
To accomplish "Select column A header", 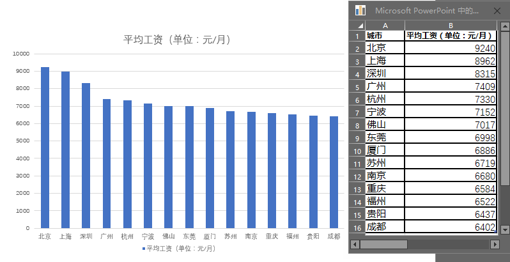I will point(385,26).
